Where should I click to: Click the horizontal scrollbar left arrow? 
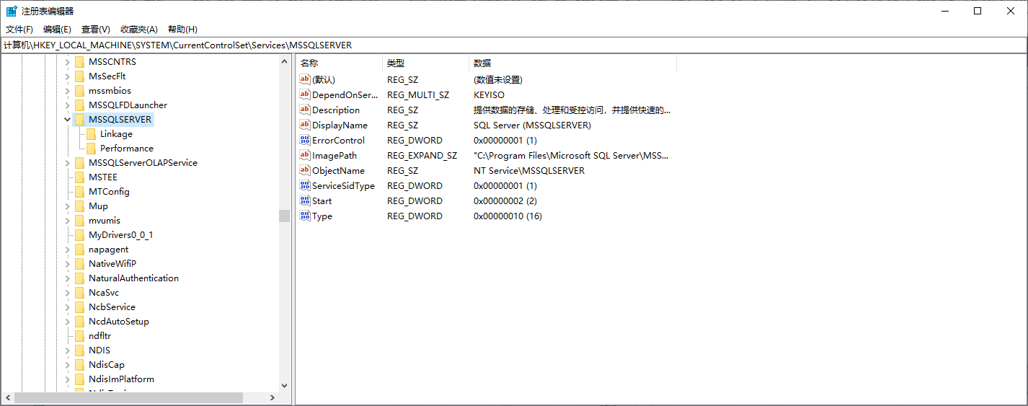(8, 397)
